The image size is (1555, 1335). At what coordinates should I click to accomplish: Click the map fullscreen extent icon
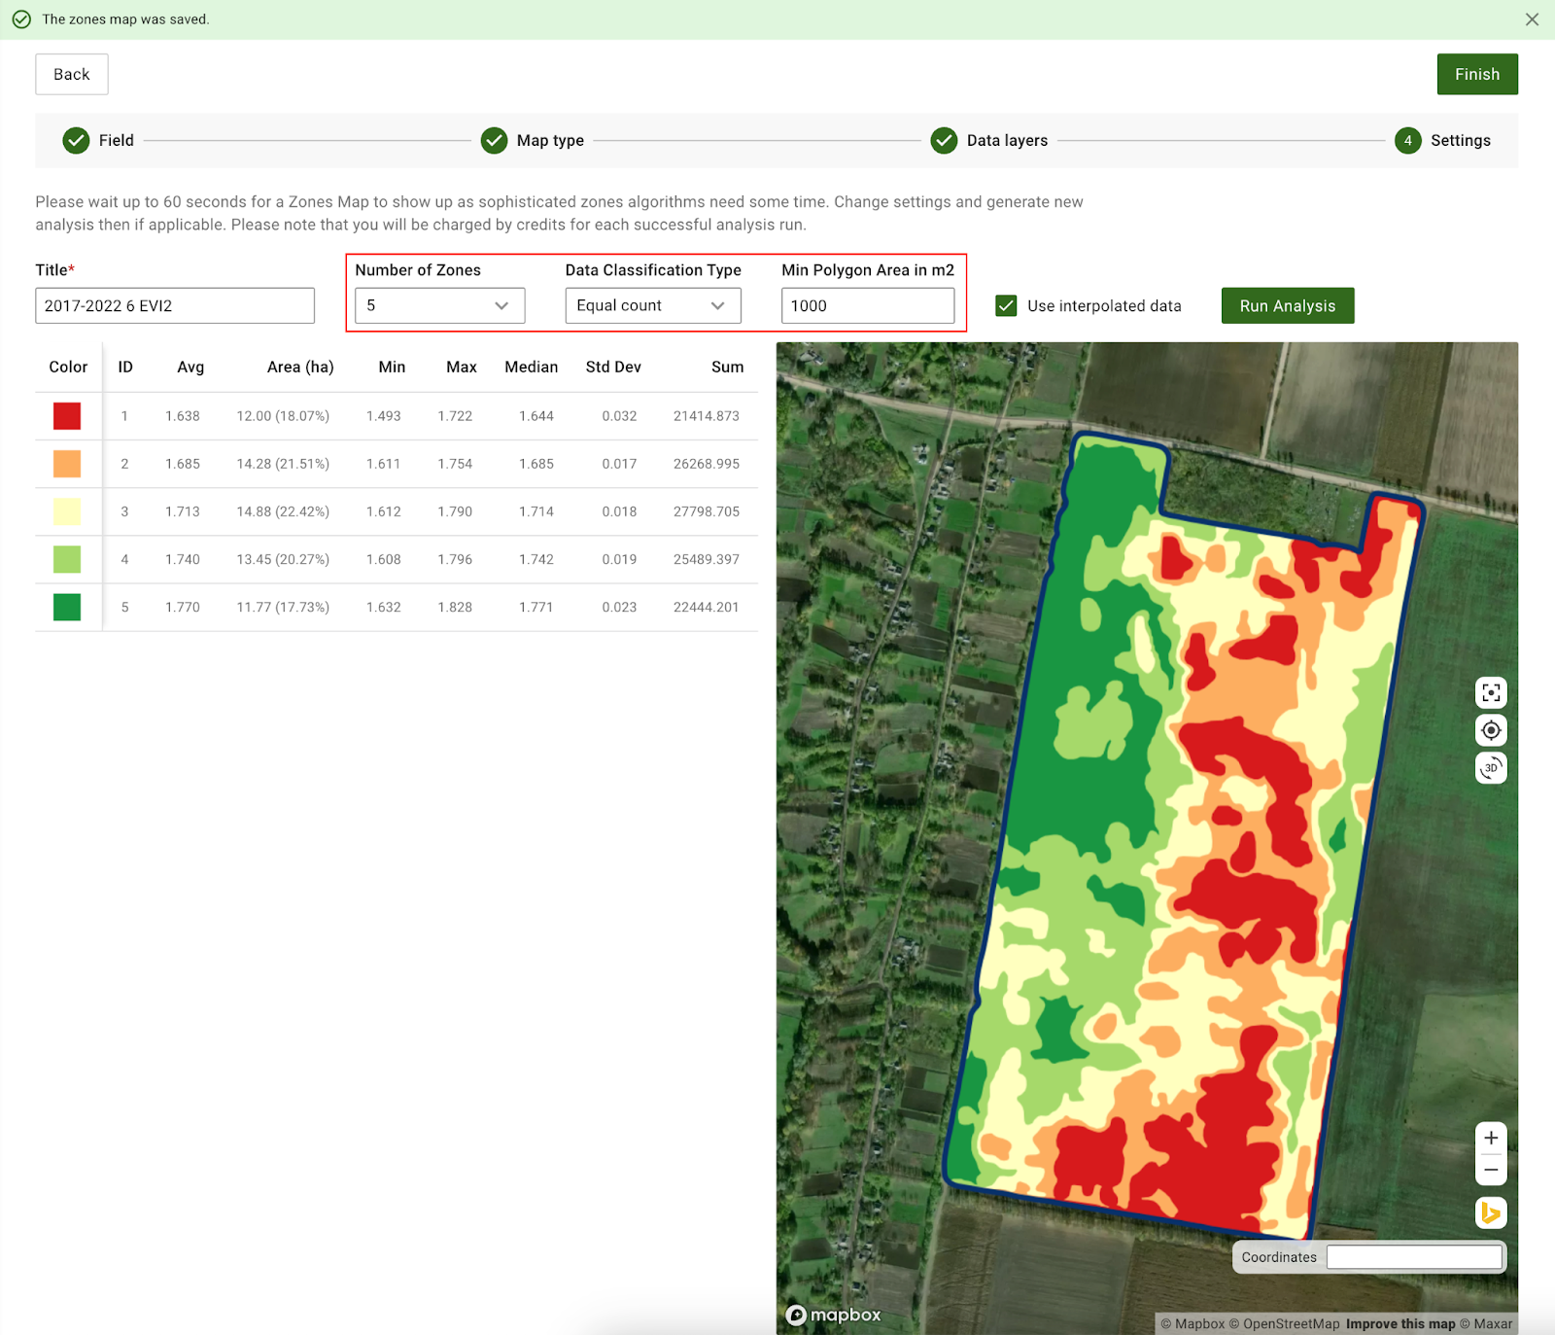(1491, 693)
